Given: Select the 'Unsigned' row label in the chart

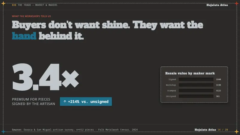Looking at the screenshot, I should (171, 96).
